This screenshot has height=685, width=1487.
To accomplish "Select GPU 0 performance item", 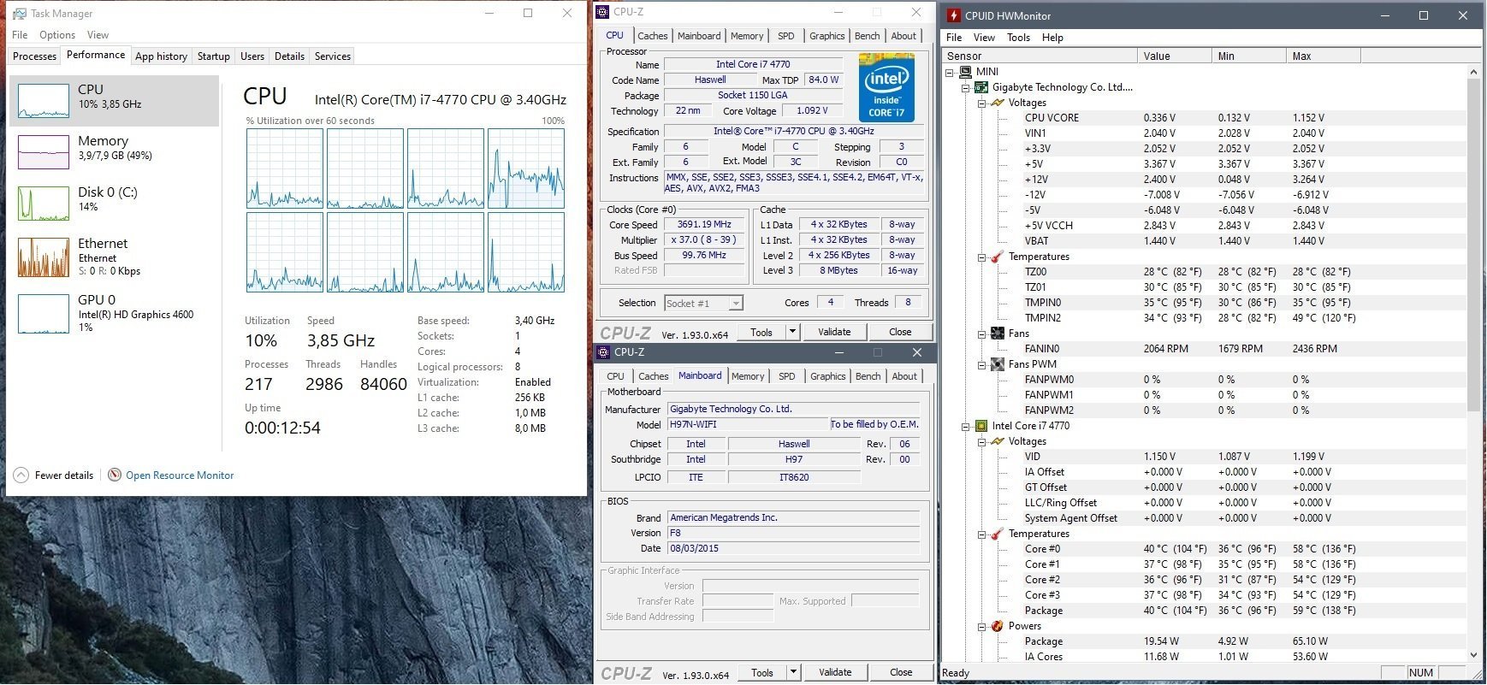I will 114,314.
